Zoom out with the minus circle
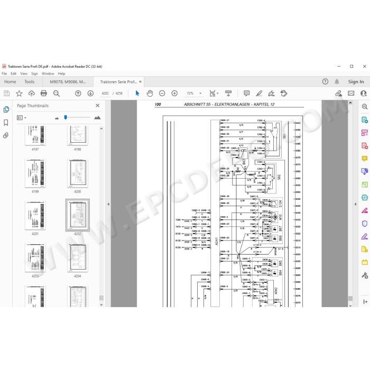370x370 pixels. click(162, 94)
